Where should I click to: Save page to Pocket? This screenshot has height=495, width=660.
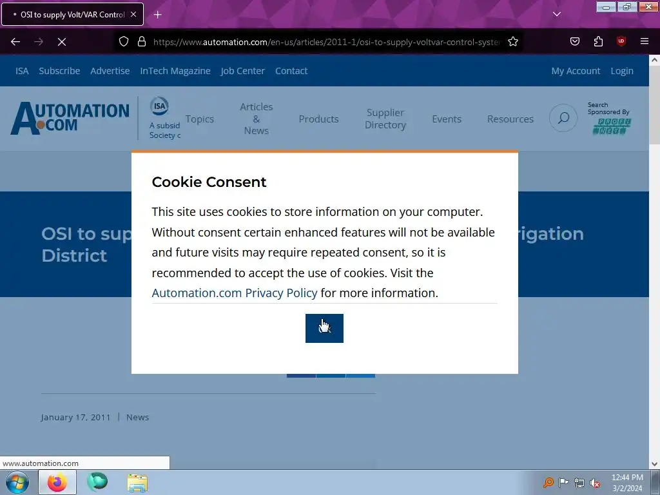575,42
